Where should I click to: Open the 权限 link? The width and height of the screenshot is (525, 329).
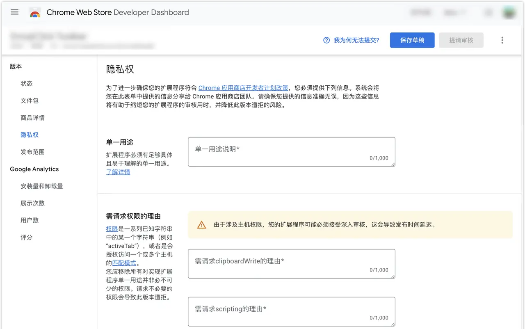(x=112, y=228)
